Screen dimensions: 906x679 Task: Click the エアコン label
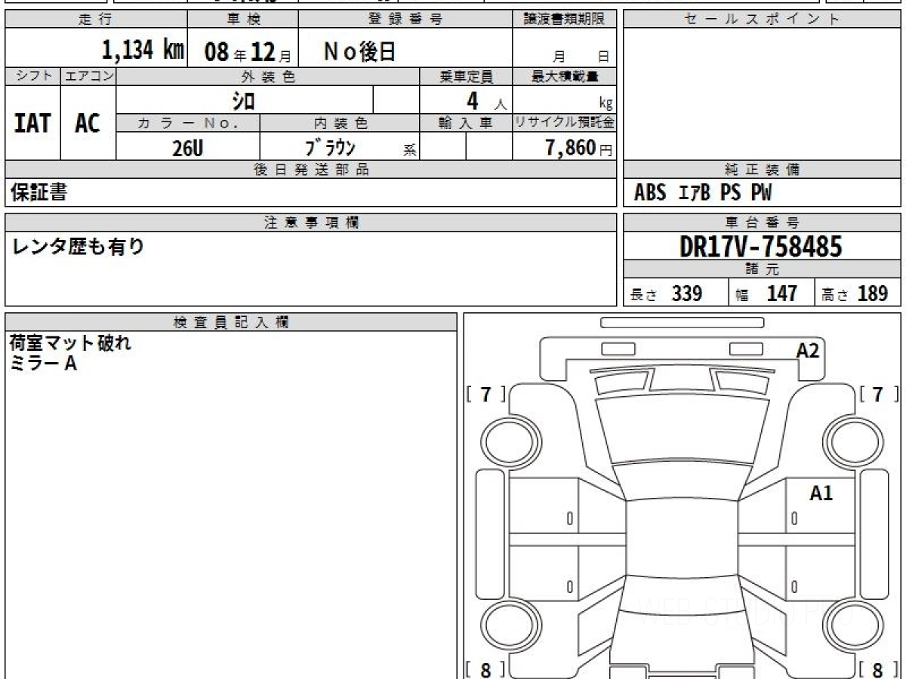pyautogui.click(x=88, y=76)
